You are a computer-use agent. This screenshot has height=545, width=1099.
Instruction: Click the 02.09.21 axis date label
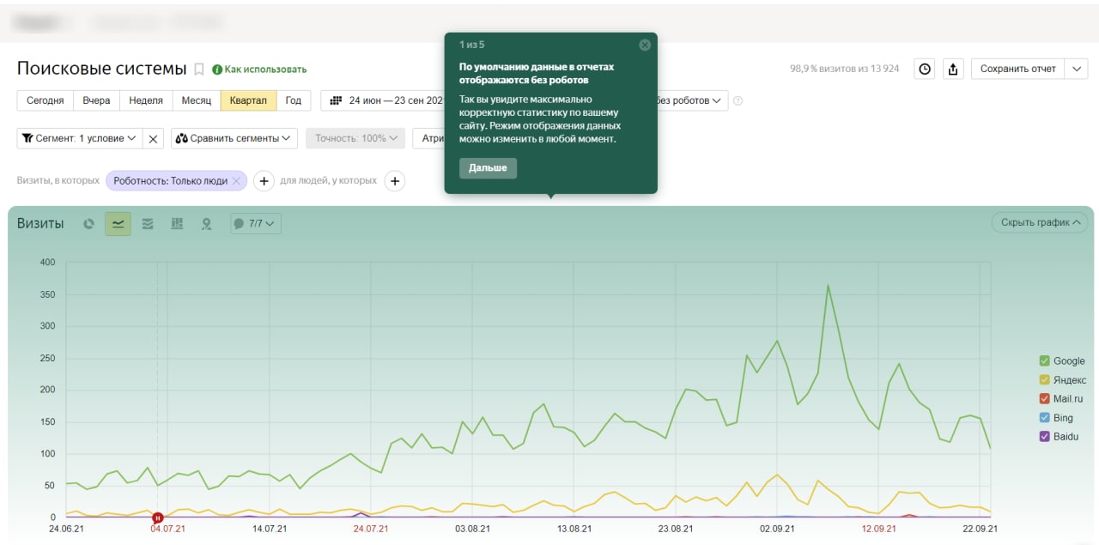click(x=777, y=530)
